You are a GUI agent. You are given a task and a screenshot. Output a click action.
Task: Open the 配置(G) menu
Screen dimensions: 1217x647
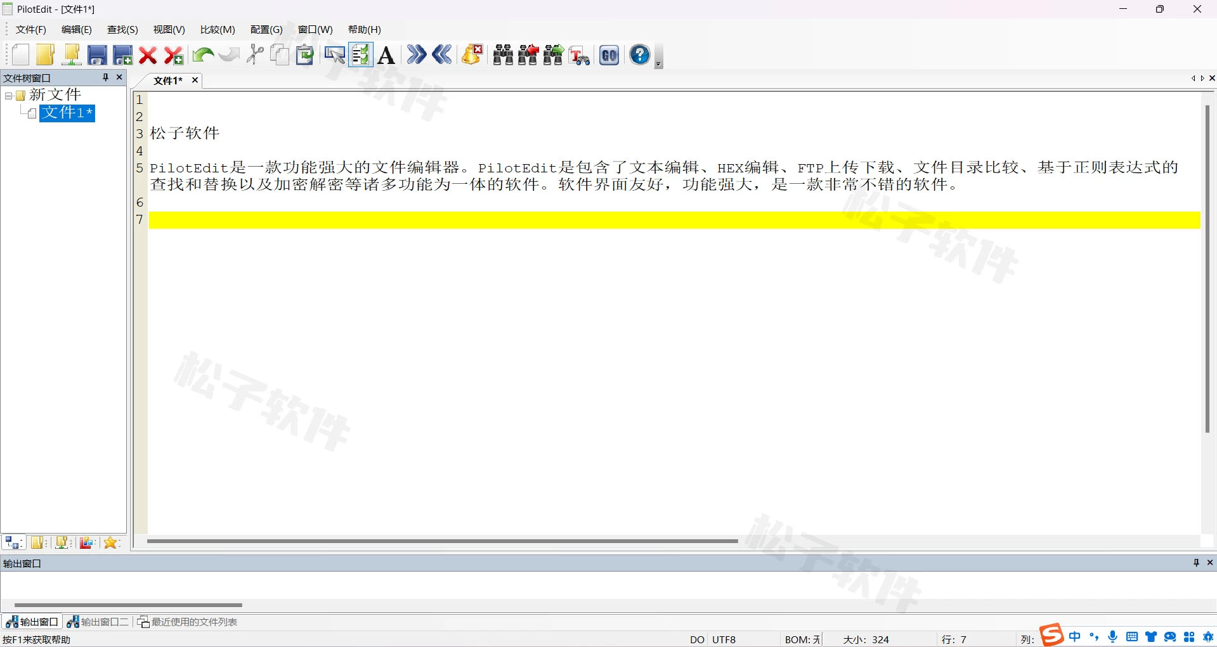(266, 30)
